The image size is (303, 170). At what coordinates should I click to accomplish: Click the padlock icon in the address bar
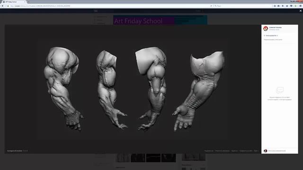[x=8, y=6]
